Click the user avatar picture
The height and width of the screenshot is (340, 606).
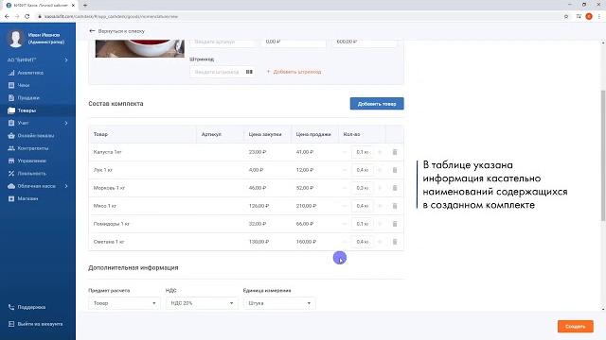[x=16, y=39]
